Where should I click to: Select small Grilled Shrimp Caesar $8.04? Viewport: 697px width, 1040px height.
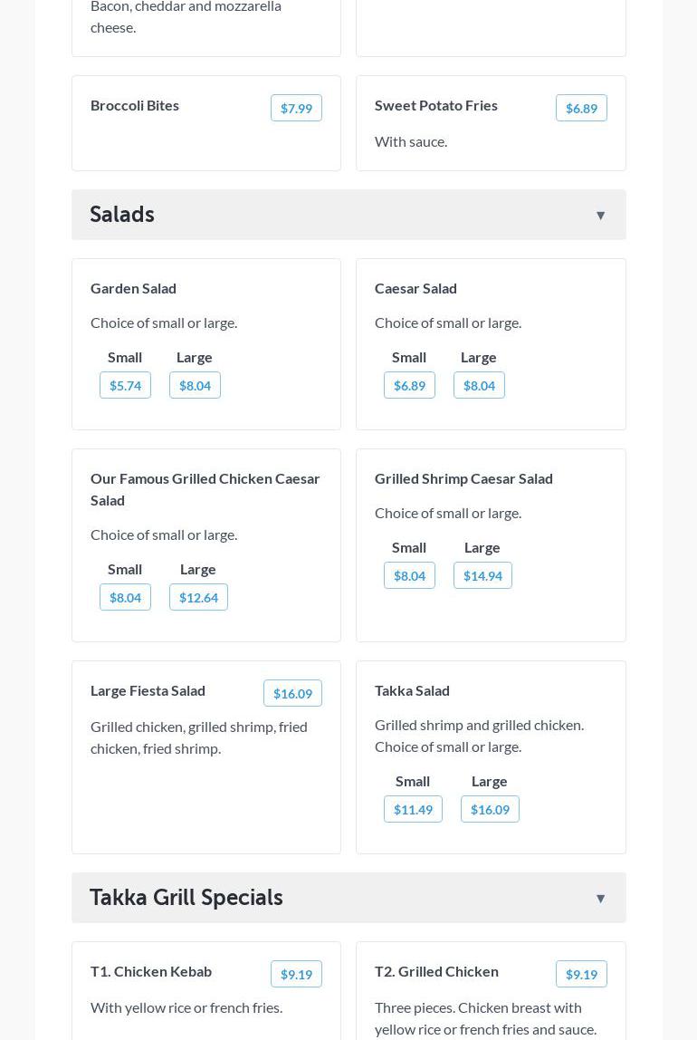(409, 575)
